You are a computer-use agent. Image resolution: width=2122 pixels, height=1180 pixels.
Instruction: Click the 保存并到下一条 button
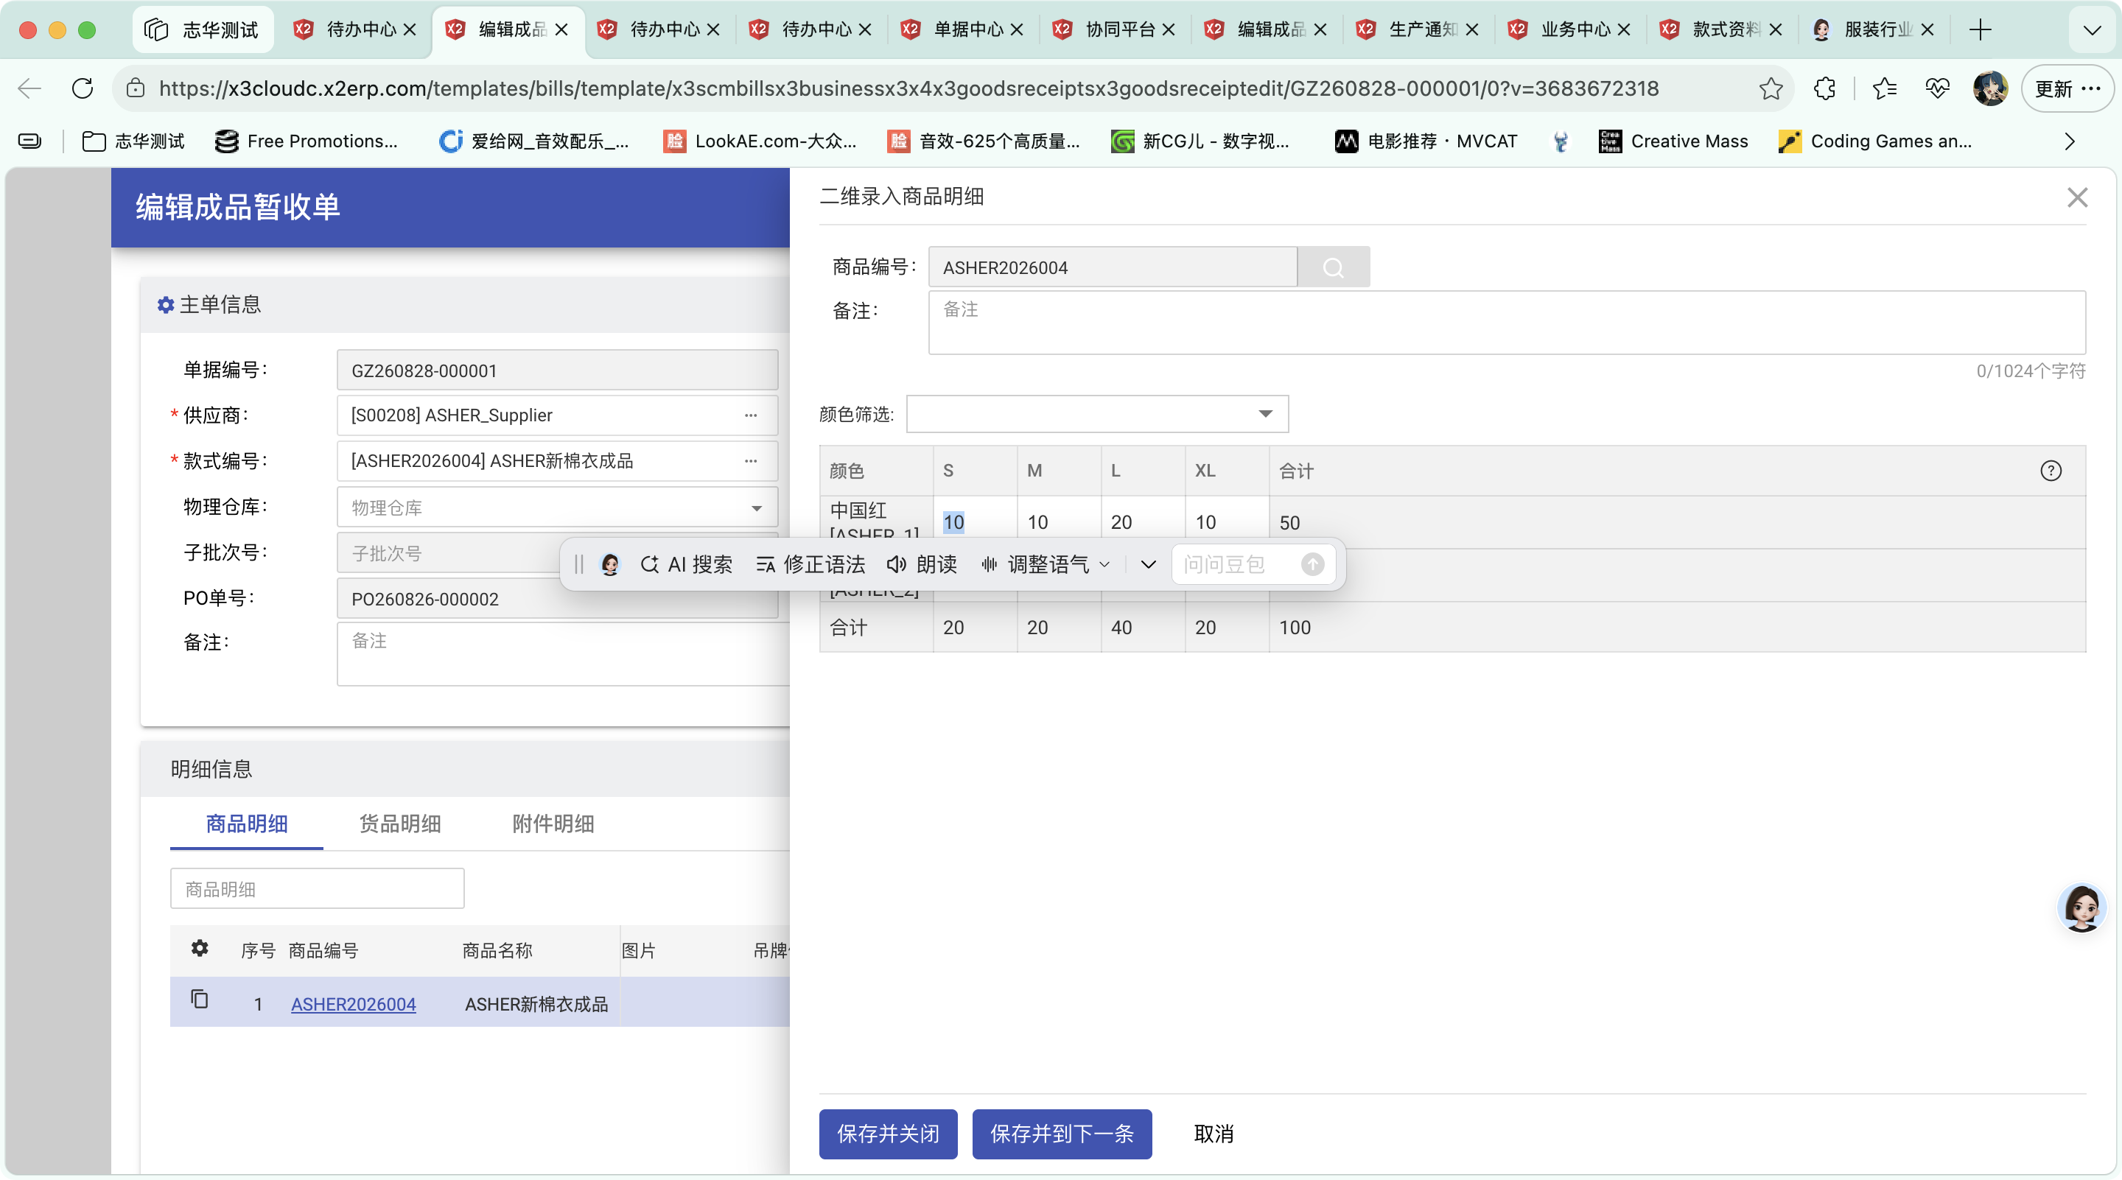1062,1134
